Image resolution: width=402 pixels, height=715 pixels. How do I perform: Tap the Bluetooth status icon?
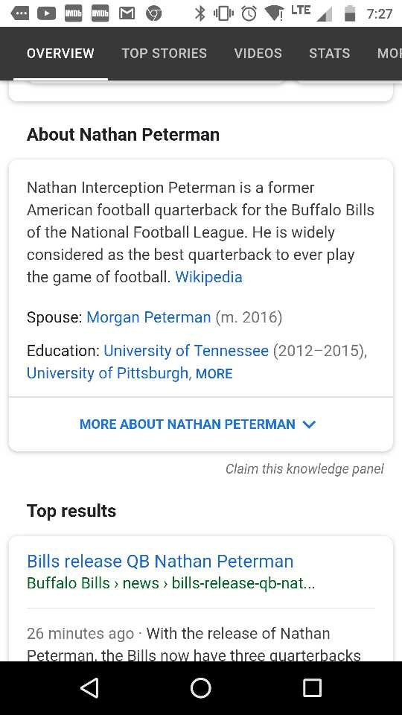click(x=200, y=13)
